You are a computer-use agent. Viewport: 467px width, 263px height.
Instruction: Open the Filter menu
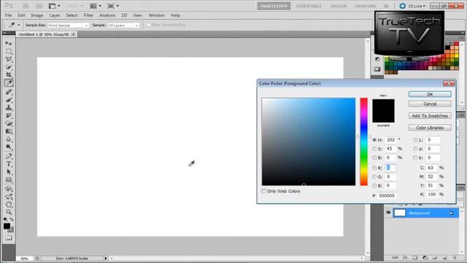coord(88,15)
